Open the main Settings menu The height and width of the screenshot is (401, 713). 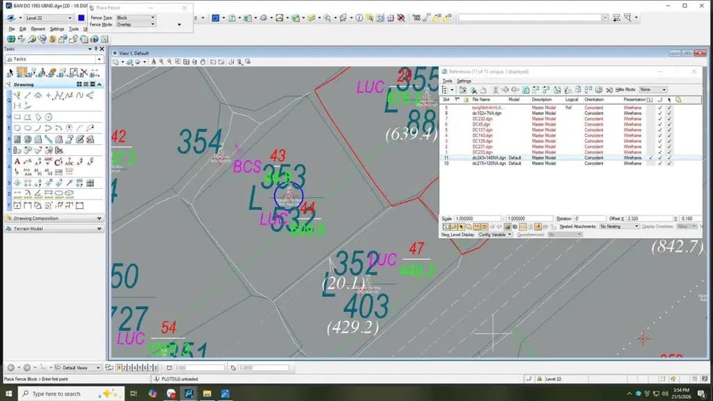(57, 29)
